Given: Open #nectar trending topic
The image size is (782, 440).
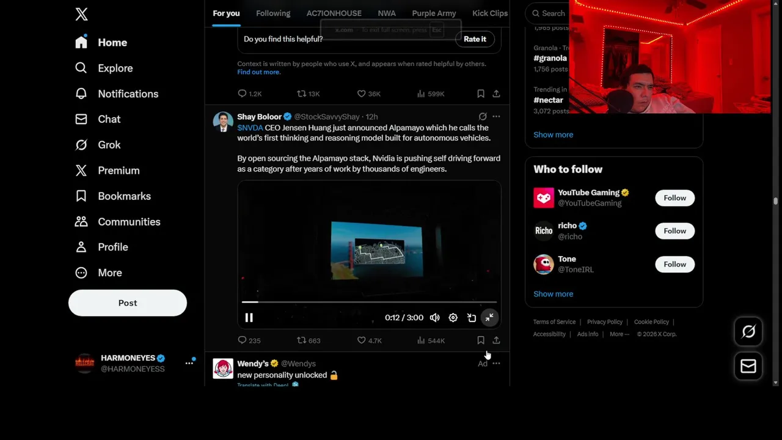Looking at the screenshot, I should [548, 100].
